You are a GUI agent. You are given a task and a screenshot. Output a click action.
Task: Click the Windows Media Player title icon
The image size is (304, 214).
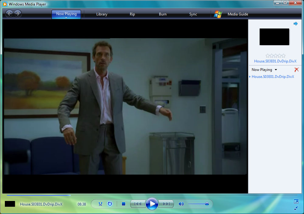pos(5,4)
